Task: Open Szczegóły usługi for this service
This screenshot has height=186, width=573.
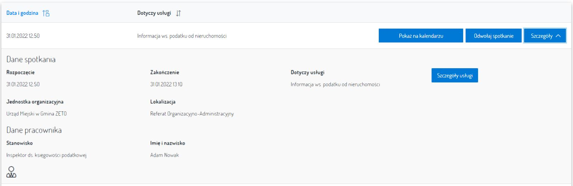Action: pos(455,75)
